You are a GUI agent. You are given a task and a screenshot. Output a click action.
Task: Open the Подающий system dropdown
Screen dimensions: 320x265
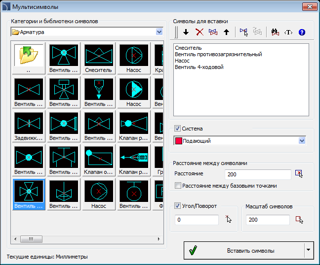302,141
